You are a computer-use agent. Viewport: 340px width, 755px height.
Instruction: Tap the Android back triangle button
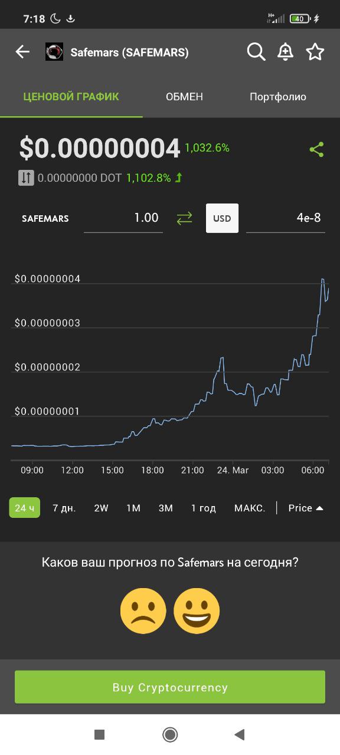tap(239, 734)
